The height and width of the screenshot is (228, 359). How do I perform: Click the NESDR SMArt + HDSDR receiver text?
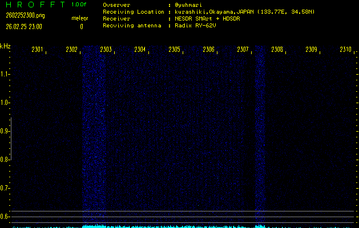coord(207,19)
